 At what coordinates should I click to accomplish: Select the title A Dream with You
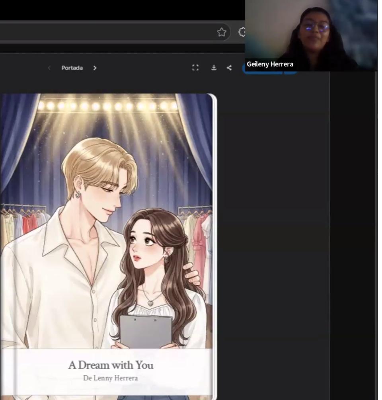pos(111,365)
